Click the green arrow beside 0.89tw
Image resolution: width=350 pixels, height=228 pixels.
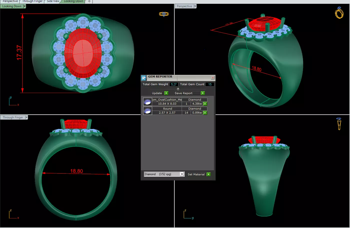click(205, 113)
